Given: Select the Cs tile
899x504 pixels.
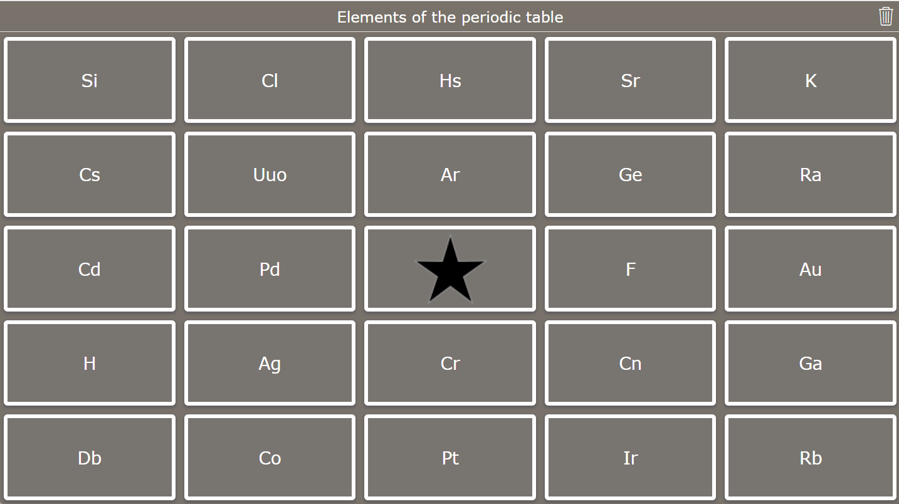Looking at the screenshot, I should pyautogui.click(x=89, y=175).
